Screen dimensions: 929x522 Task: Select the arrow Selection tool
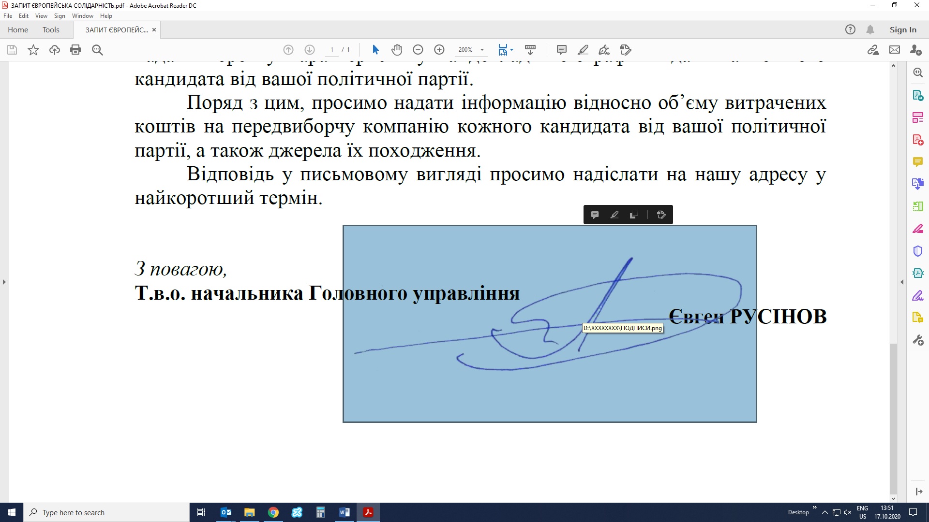click(375, 50)
